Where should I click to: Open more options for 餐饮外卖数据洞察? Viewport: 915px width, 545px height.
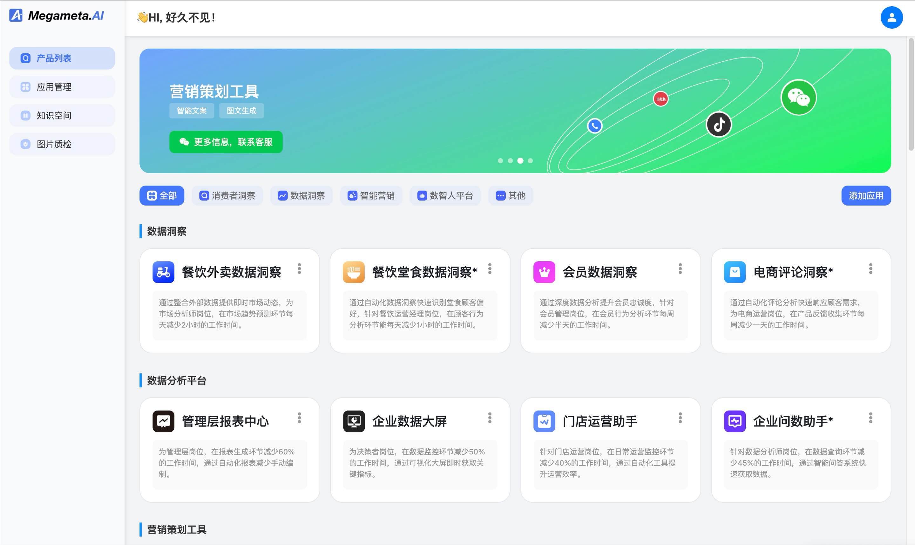[x=299, y=269]
